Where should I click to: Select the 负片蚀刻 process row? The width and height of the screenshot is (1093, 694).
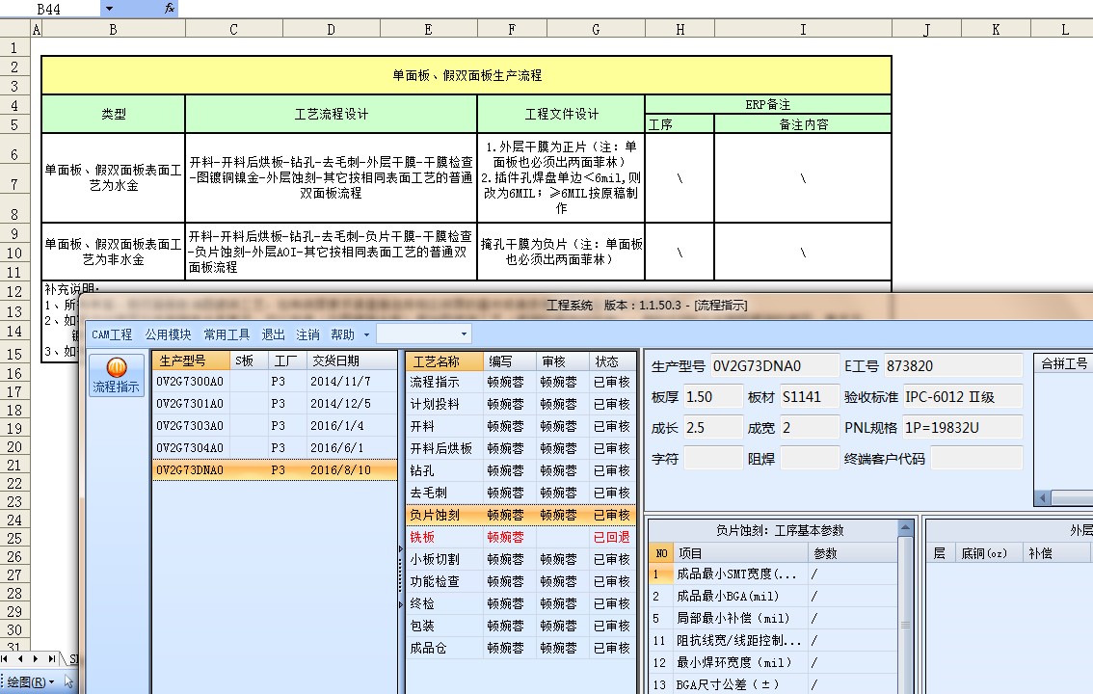pyautogui.click(x=520, y=515)
